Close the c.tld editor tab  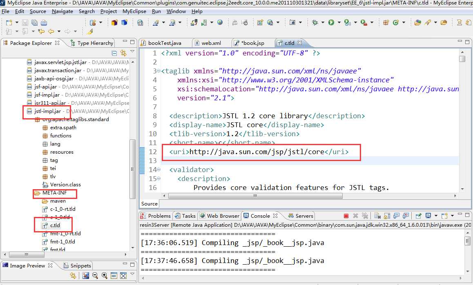coord(300,43)
